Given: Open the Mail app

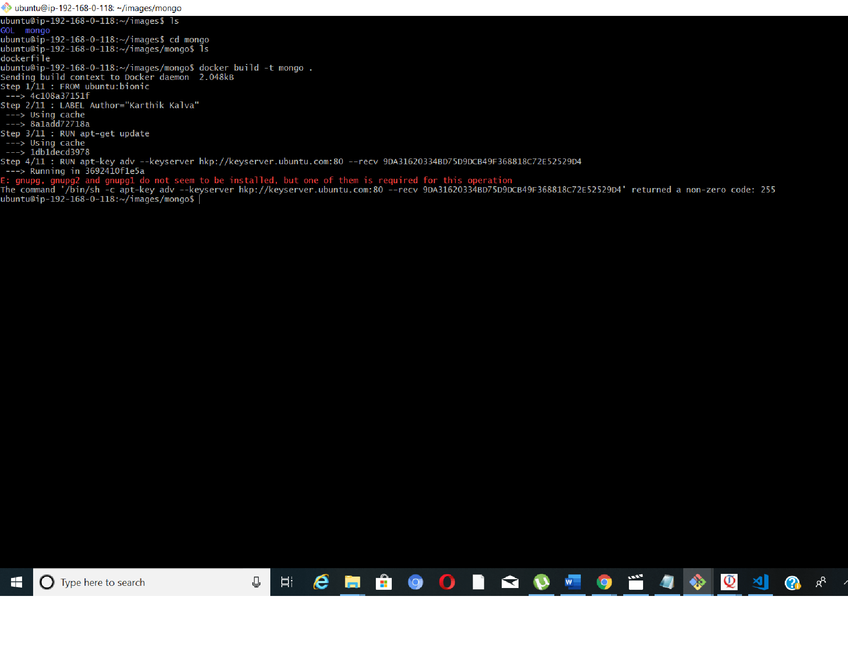Looking at the screenshot, I should pyautogui.click(x=510, y=582).
